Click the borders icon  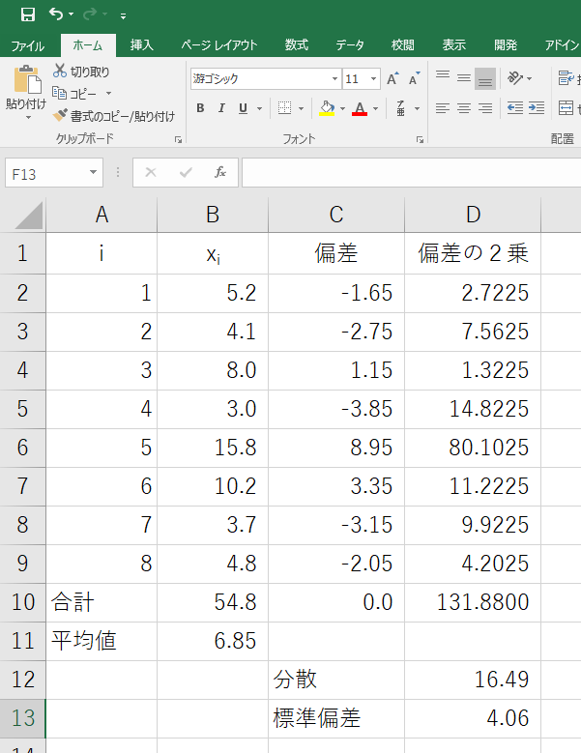[285, 108]
